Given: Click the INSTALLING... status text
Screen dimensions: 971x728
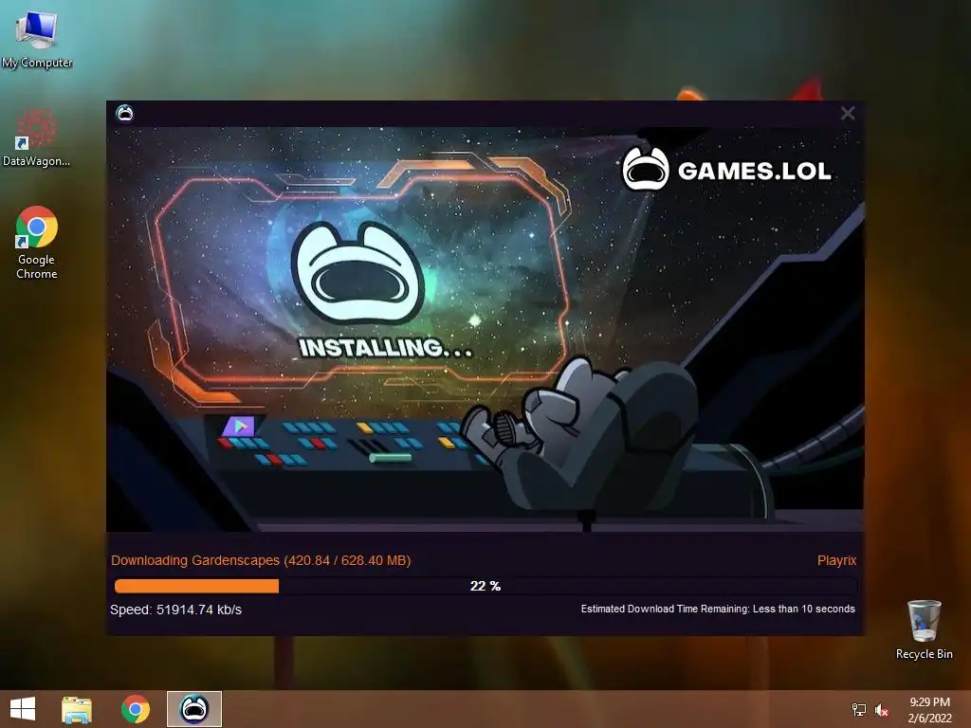Looking at the screenshot, I should click(385, 347).
